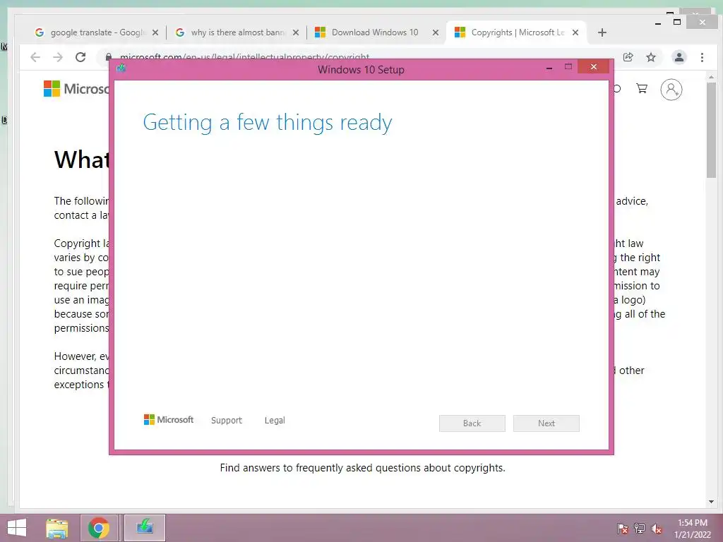Share this page from Chrome toolbar
This screenshot has height=542, width=723.
click(628, 57)
